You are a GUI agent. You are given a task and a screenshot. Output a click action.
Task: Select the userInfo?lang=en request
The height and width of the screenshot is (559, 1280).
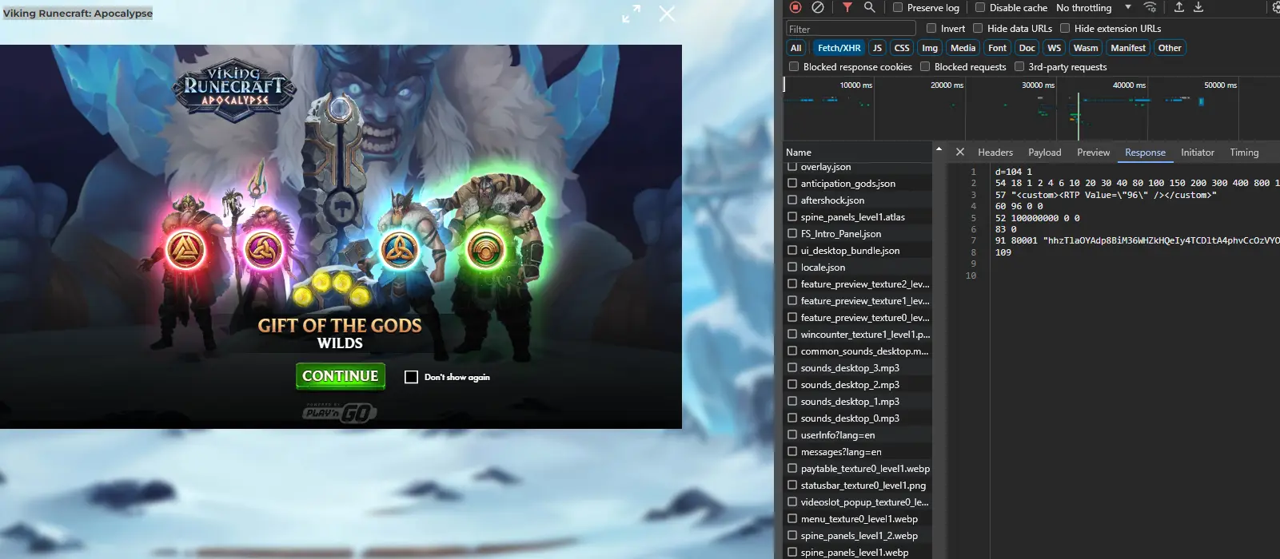(858, 435)
